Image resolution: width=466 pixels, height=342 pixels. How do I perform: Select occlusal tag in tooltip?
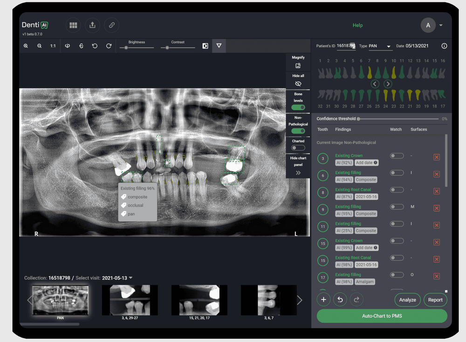tap(132, 205)
